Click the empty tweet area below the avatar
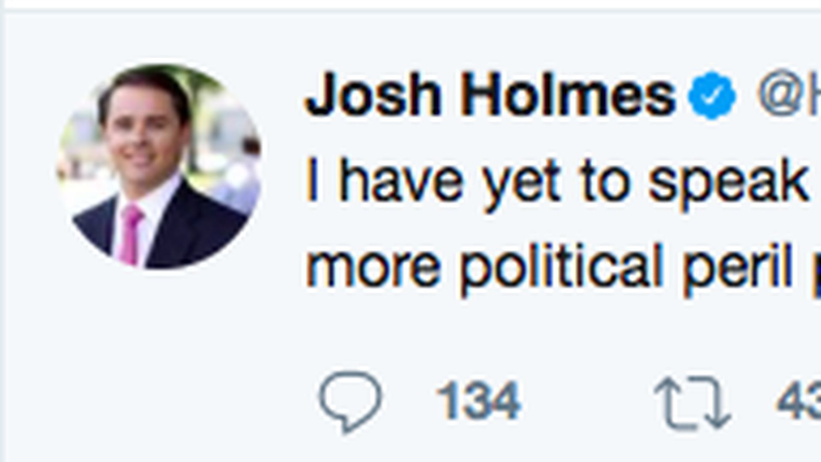 [x=159, y=364]
